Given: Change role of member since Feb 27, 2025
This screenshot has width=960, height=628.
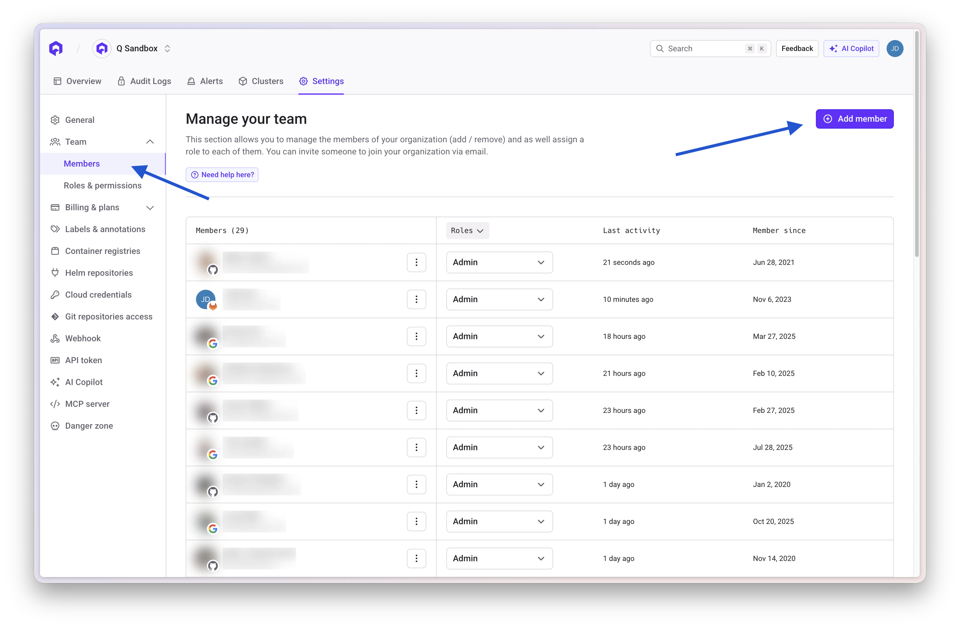Looking at the screenshot, I should point(499,410).
